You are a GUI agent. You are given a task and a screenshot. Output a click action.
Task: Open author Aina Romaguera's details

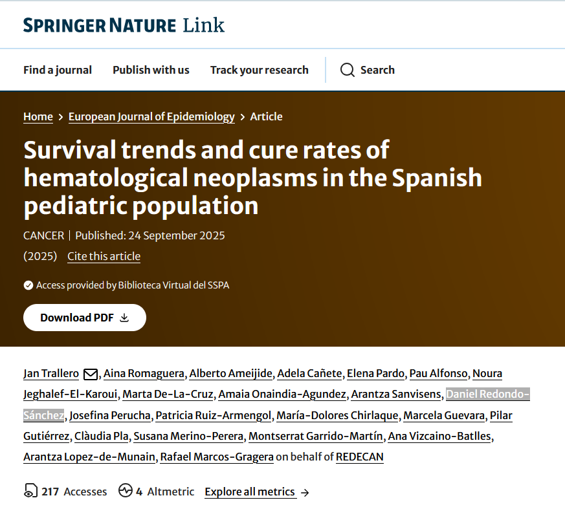pyautogui.click(x=144, y=373)
